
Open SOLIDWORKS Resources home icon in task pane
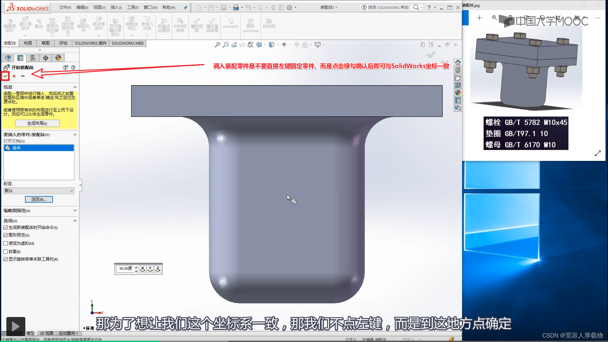pyautogui.click(x=458, y=62)
